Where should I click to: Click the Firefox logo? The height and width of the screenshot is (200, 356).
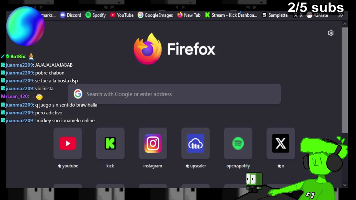point(147,49)
